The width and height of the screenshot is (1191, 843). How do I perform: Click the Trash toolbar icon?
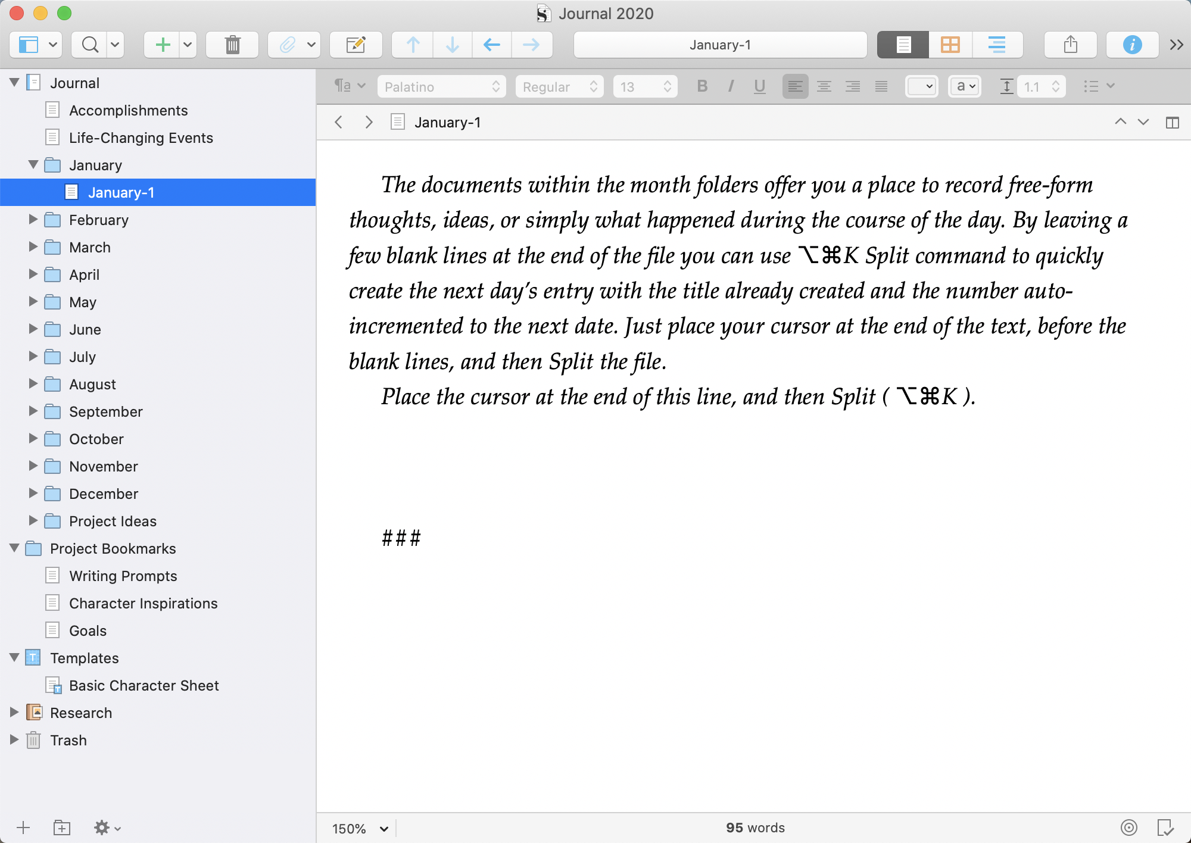pos(232,45)
